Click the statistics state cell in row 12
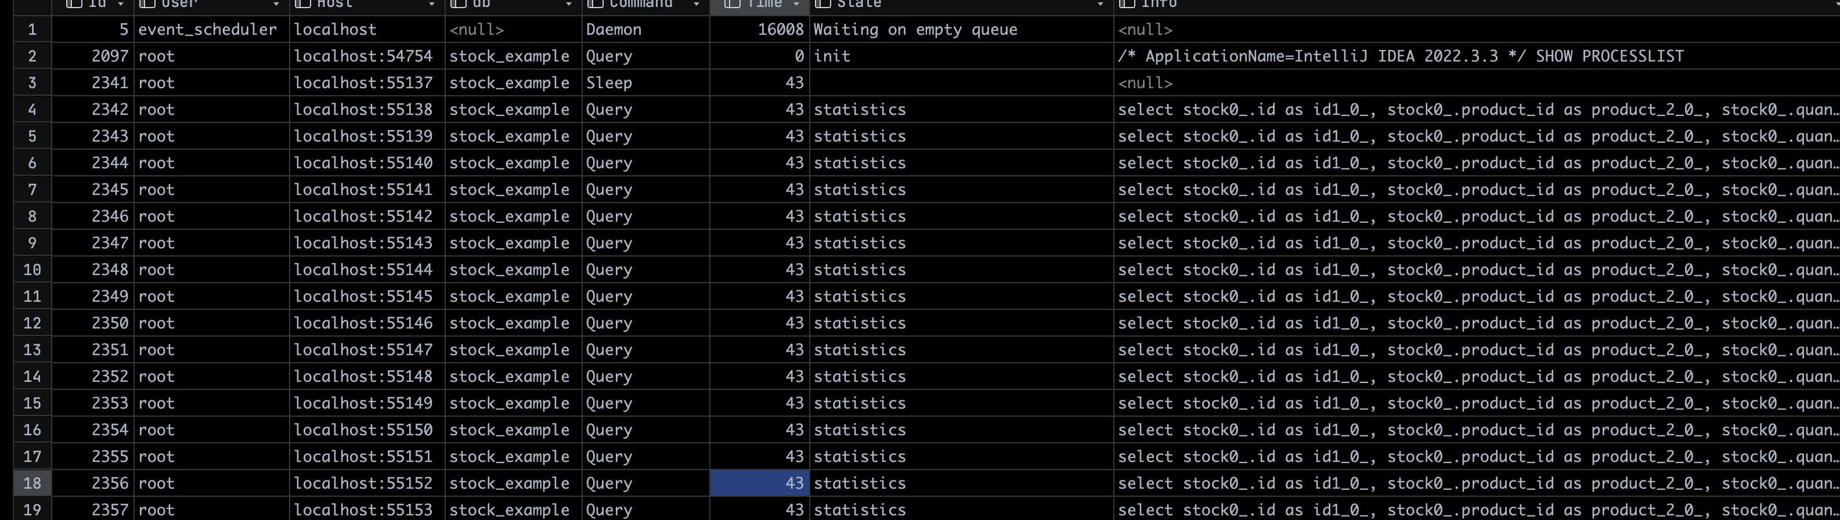This screenshot has height=520, width=1840. [961, 323]
